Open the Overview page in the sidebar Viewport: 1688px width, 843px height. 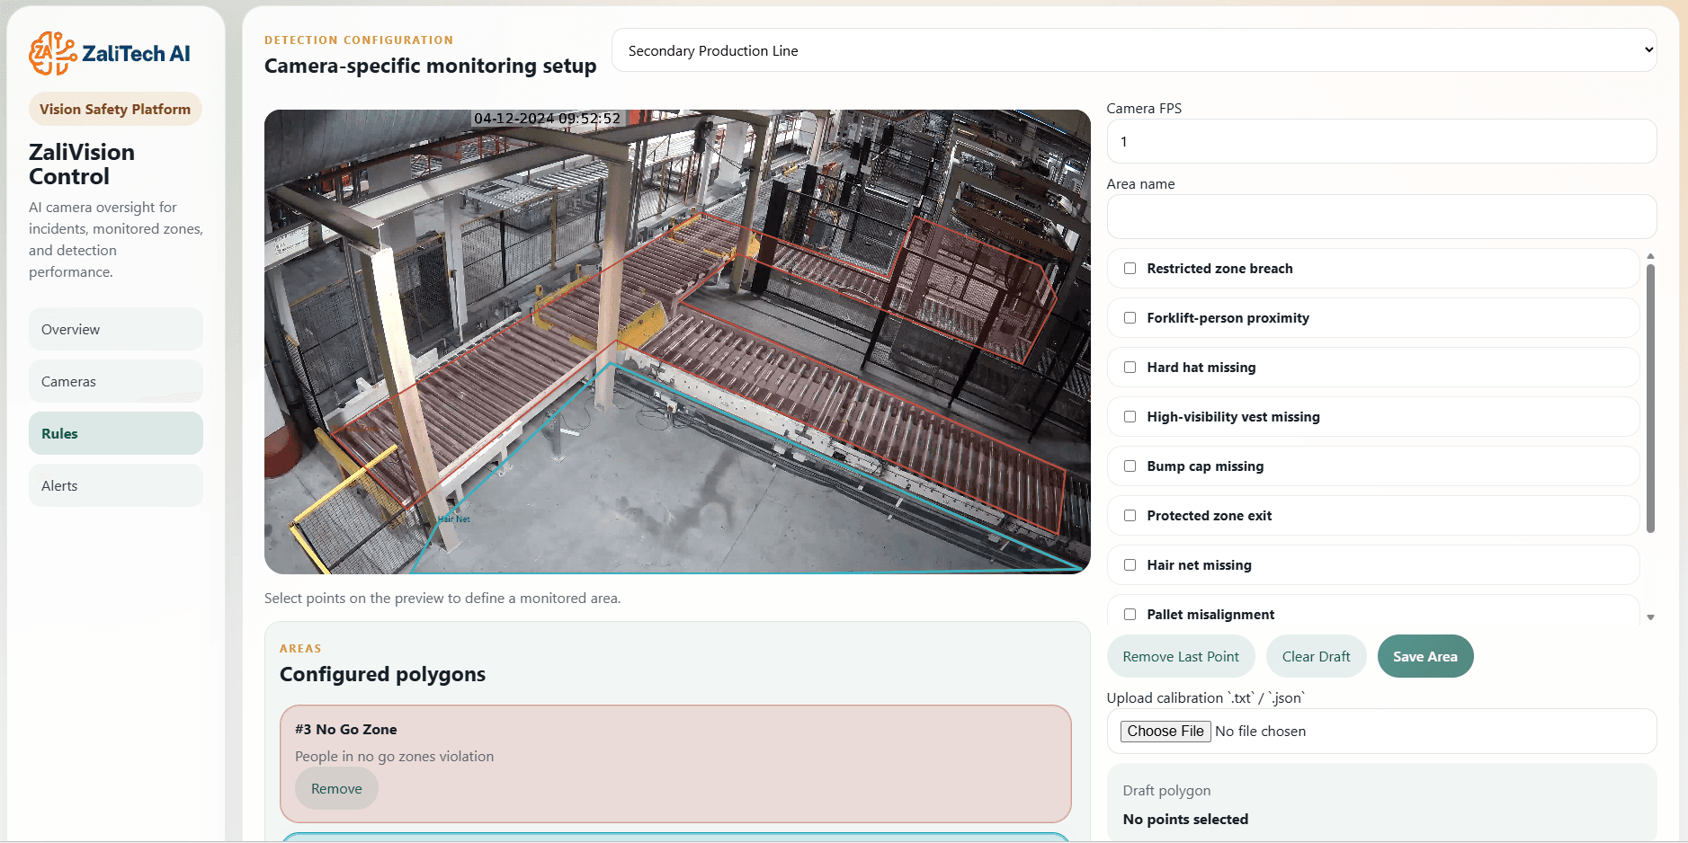tap(115, 329)
